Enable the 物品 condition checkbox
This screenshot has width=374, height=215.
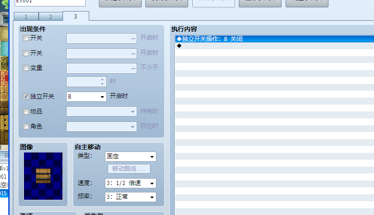coord(26,111)
